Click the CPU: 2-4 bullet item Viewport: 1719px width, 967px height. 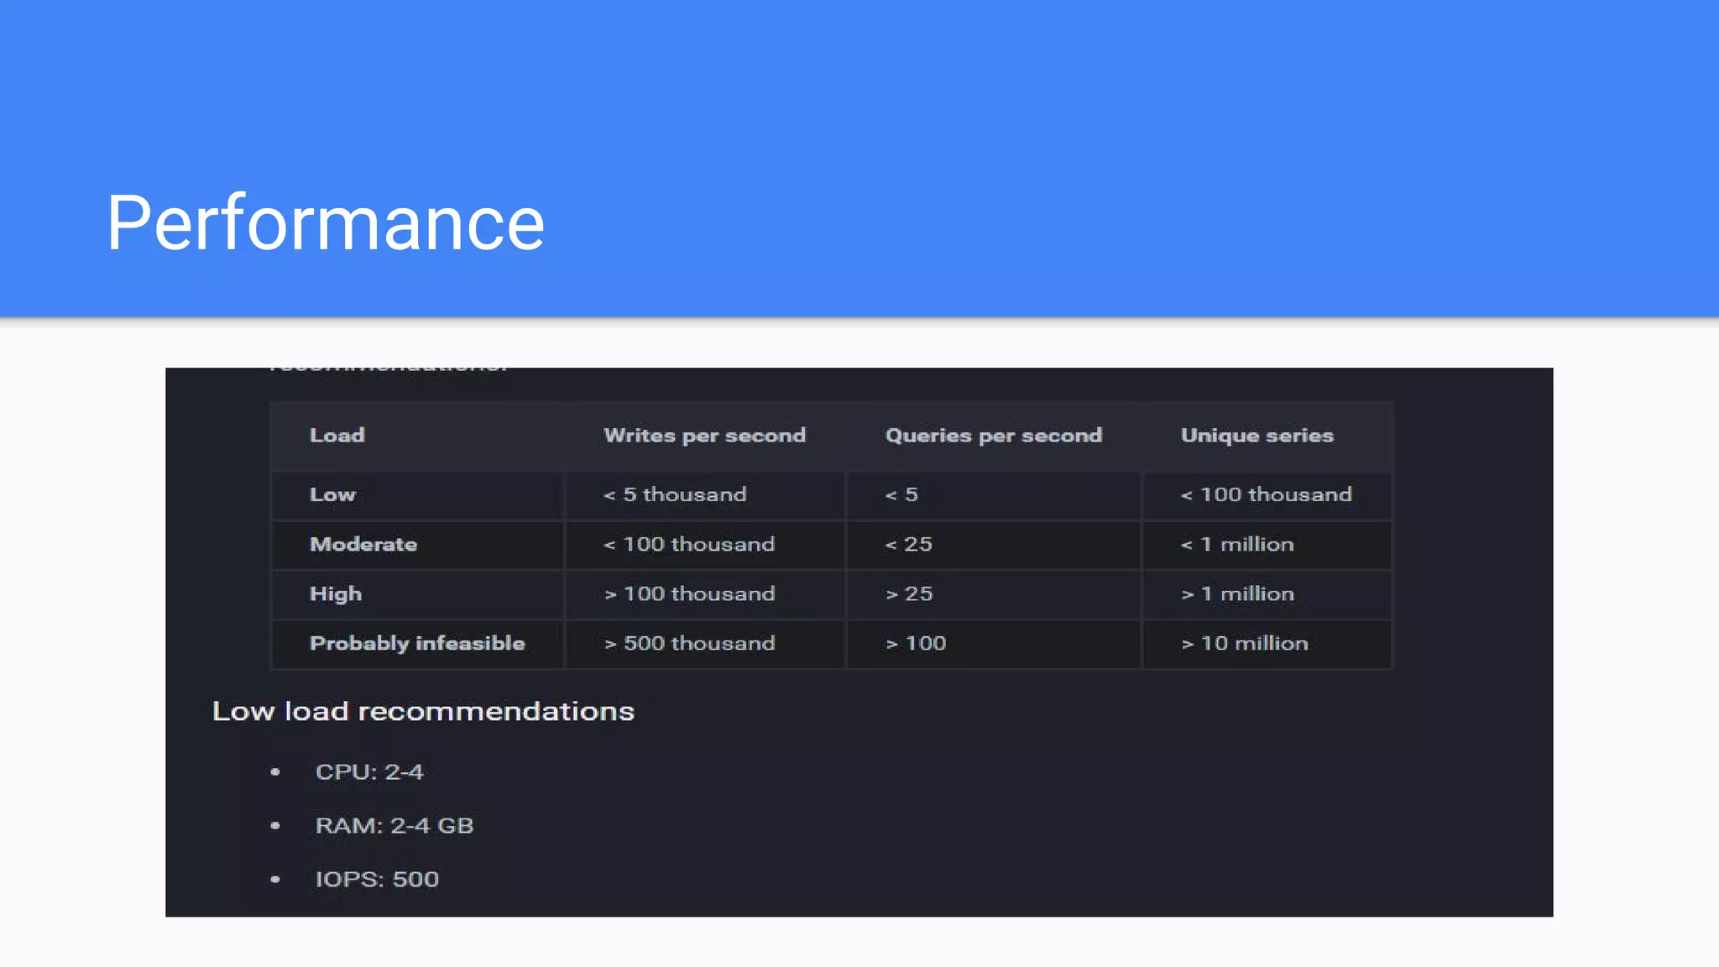(x=368, y=772)
